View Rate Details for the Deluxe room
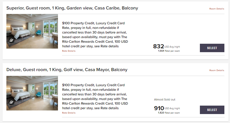 tap(69, 113)
